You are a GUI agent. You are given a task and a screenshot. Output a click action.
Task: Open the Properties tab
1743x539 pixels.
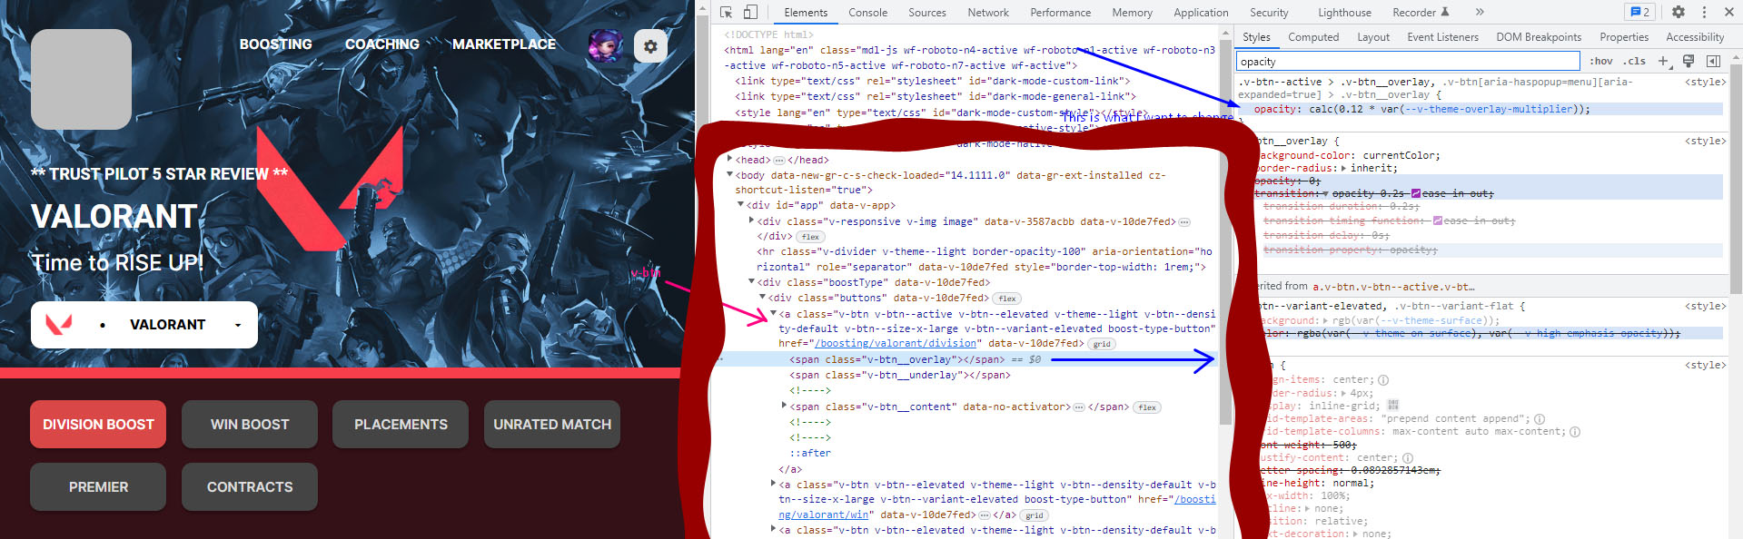pyautogui.click(x=1624, y=37)
